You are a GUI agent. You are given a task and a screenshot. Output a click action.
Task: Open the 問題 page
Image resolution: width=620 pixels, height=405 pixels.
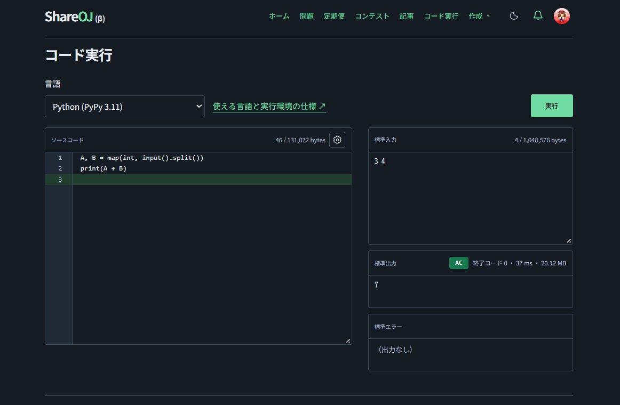pos(306,16)
